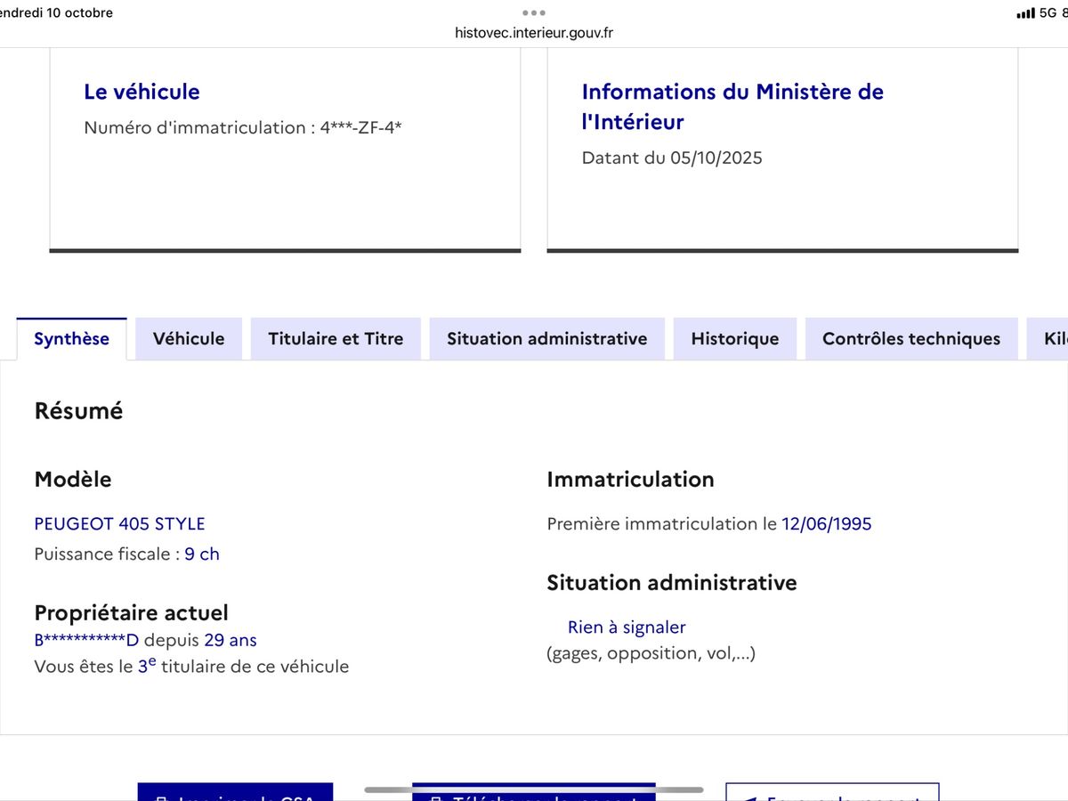This screenshot has width=1068, height=801.
Task: Click the 9 ch fiscal power value
Action: (202, 554)
